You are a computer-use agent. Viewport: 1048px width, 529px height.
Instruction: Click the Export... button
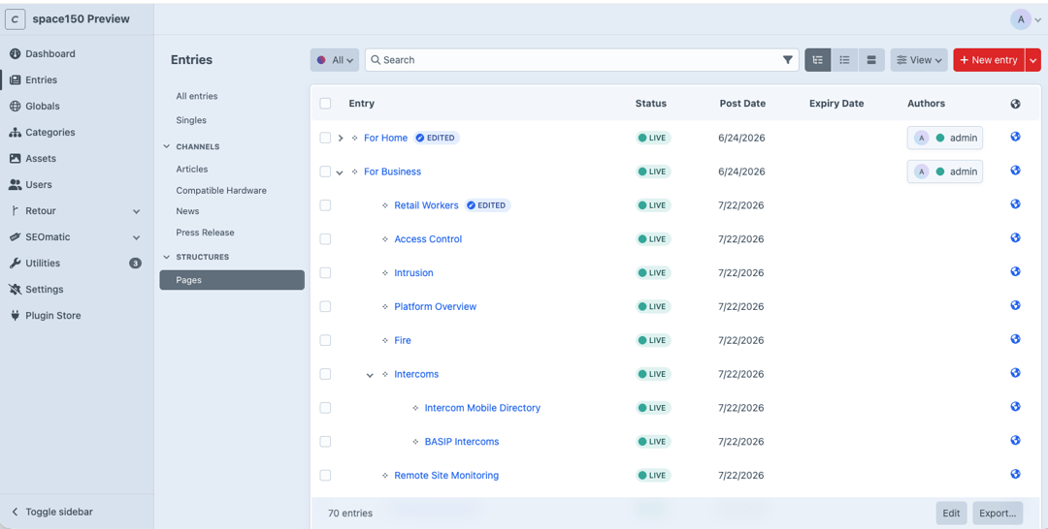998,513
